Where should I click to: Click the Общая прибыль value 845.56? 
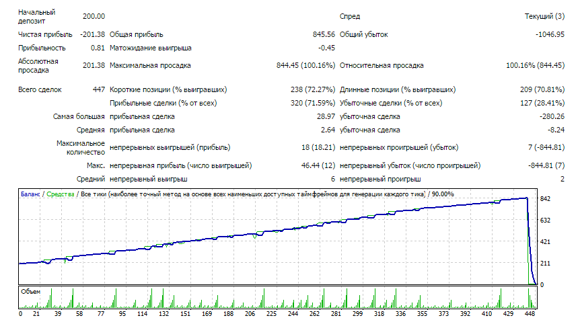(324, 34)
